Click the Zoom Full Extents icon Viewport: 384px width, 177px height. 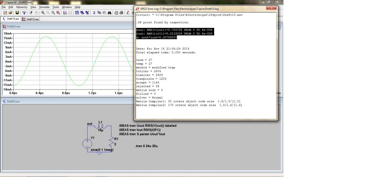click(58, 13)
